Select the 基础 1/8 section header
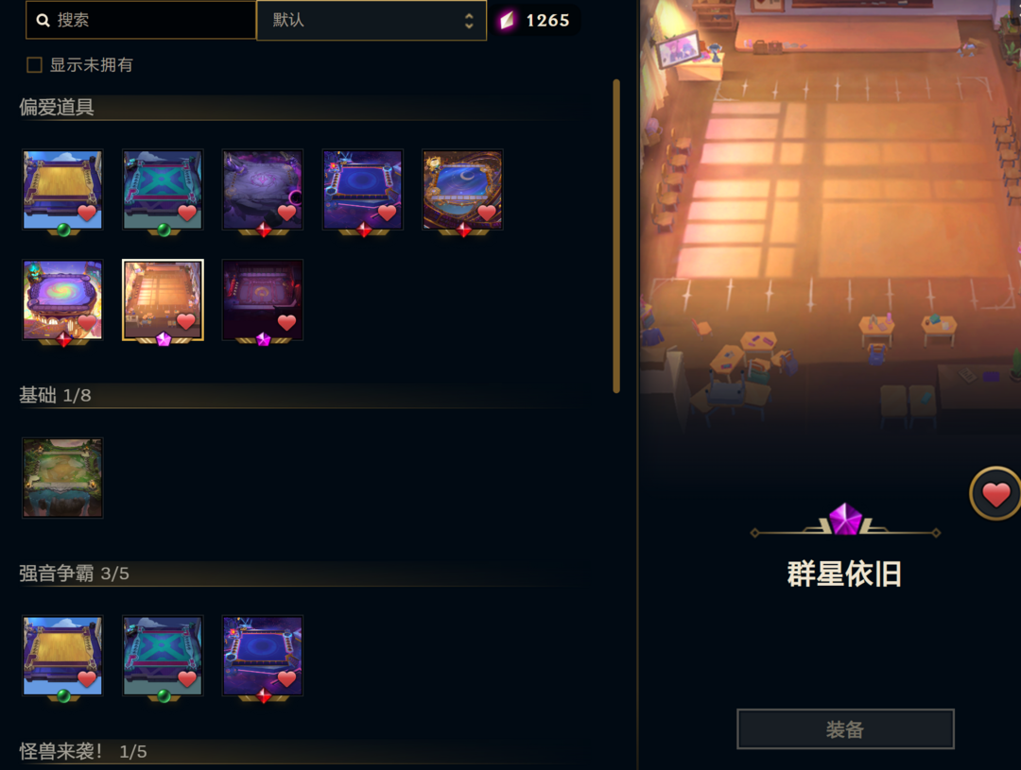The width and height of the screenshot is (1021, 770). [x=55, y=395]
